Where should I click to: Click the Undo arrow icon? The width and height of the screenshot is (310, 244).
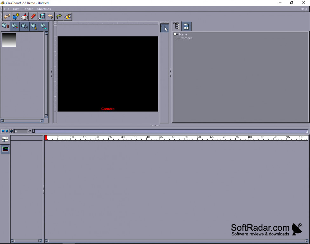[x=51, y=16]
